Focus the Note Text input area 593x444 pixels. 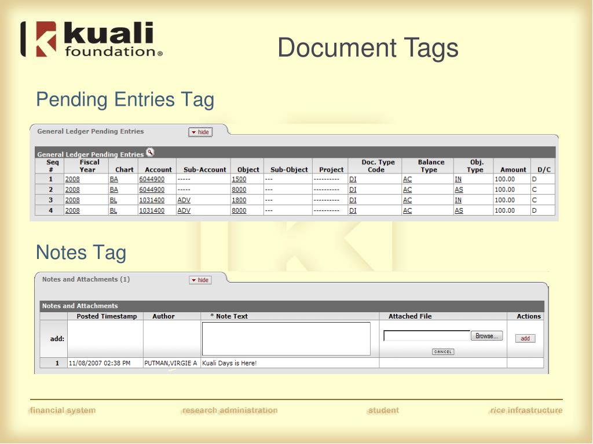tap(286, 339)
